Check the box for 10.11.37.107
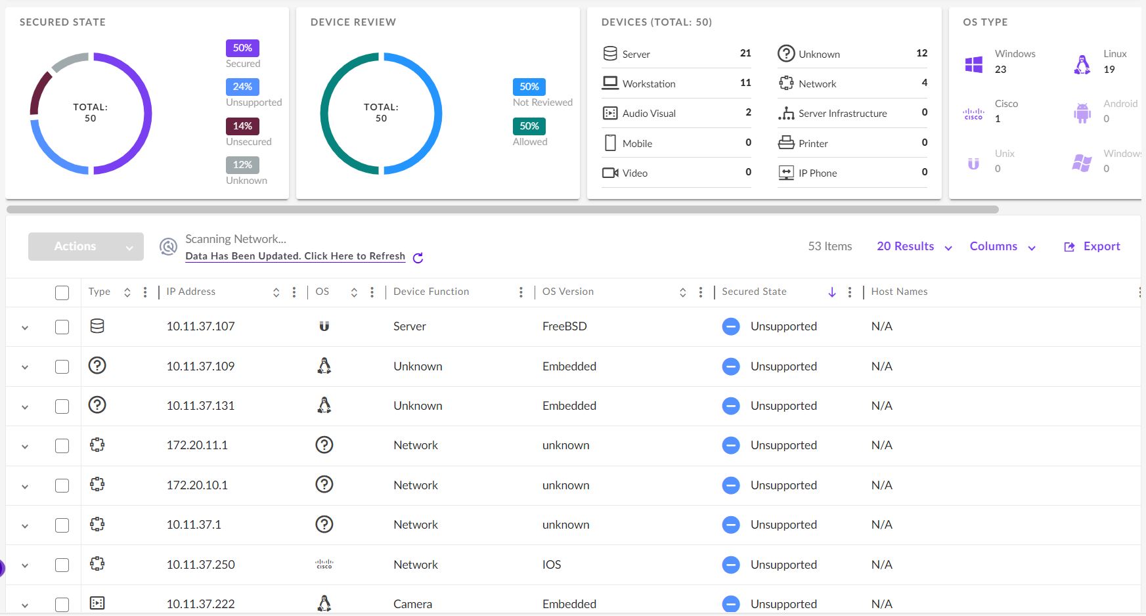Image resolution: width=1146 pixels, height=616 pixels. 62,327
